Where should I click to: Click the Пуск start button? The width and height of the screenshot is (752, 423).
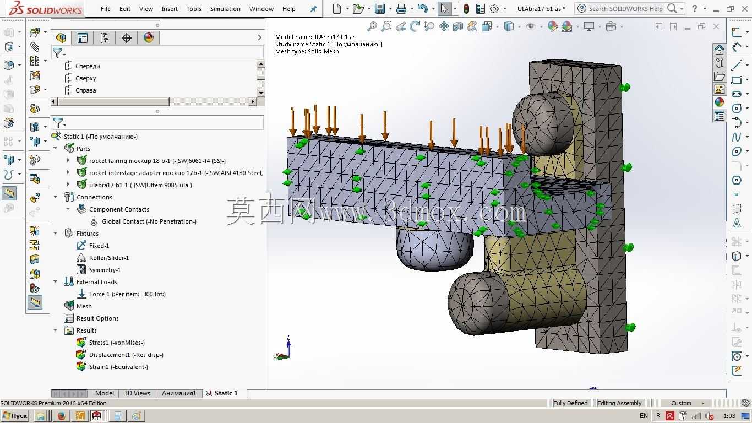tap(15, 416)
